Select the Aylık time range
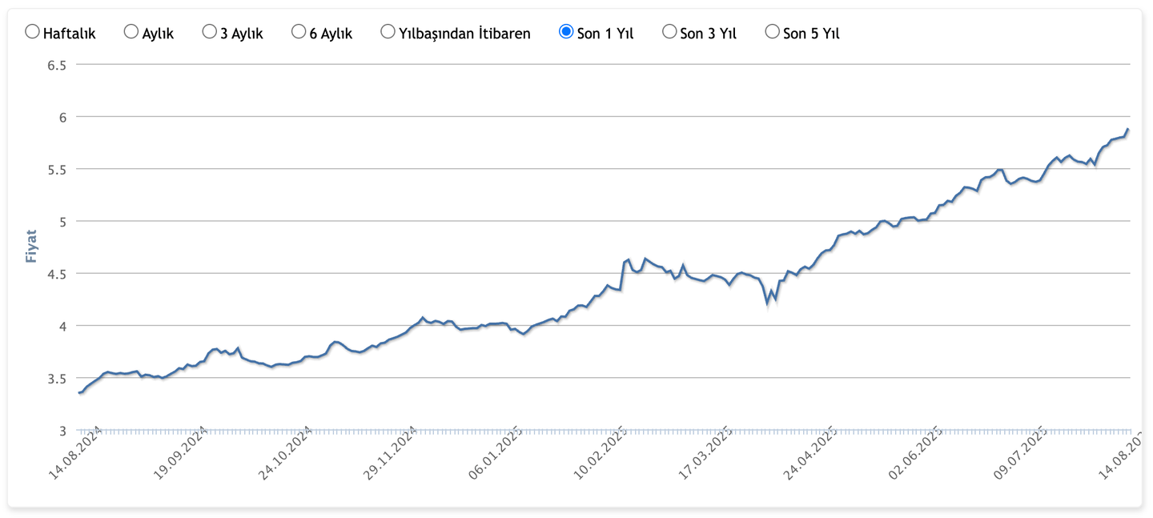1153x518 pixels. [130, 30]
